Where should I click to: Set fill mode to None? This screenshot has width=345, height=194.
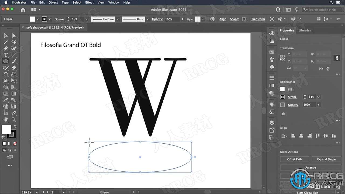15,144
